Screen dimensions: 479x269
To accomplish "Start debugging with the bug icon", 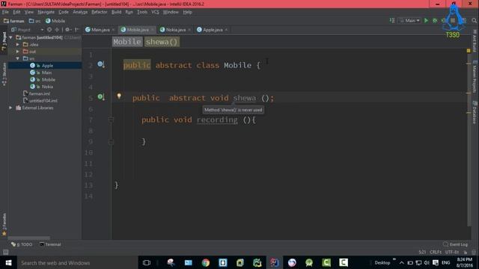I will click(x=435, y=20).
